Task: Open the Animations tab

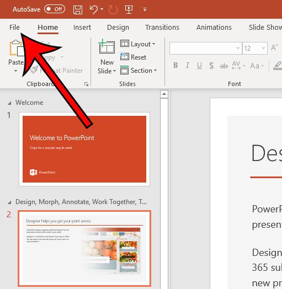Action: 214,27
